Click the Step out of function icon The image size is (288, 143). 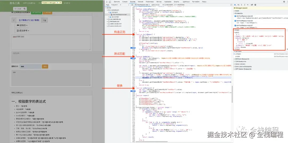pos(245,5)
